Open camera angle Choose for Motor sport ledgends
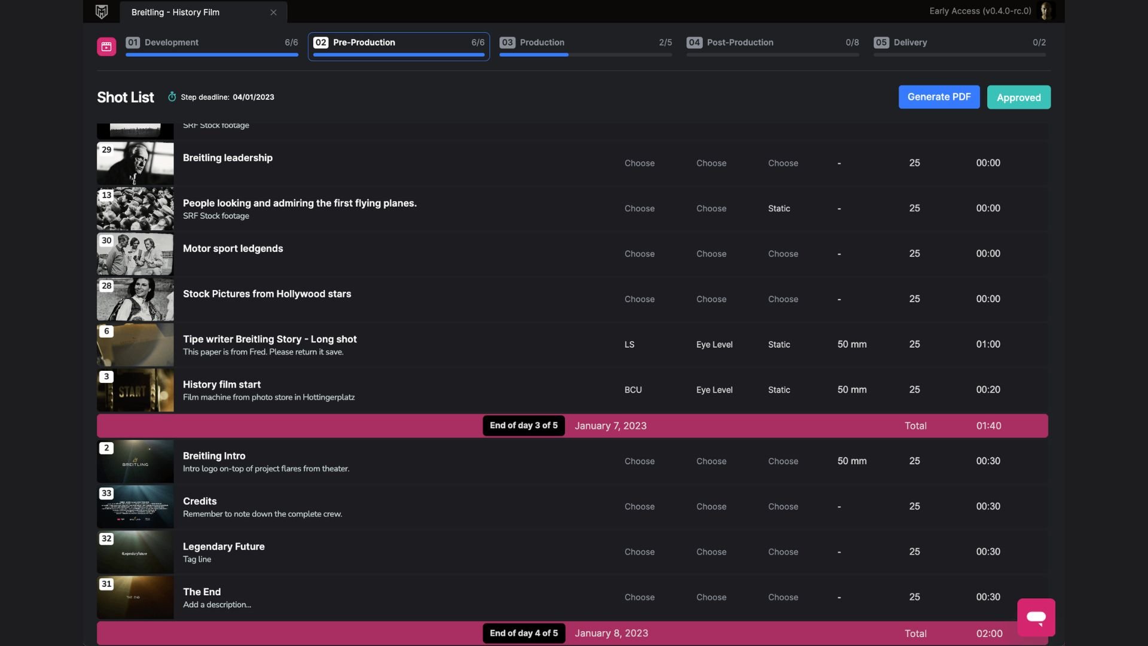The height and width of the screenshot is (646, 1148). coord(711,254)
